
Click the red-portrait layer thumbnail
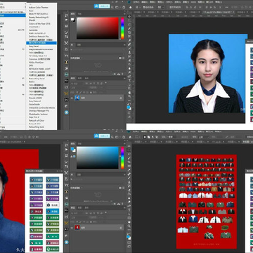(x=77, y=227)
